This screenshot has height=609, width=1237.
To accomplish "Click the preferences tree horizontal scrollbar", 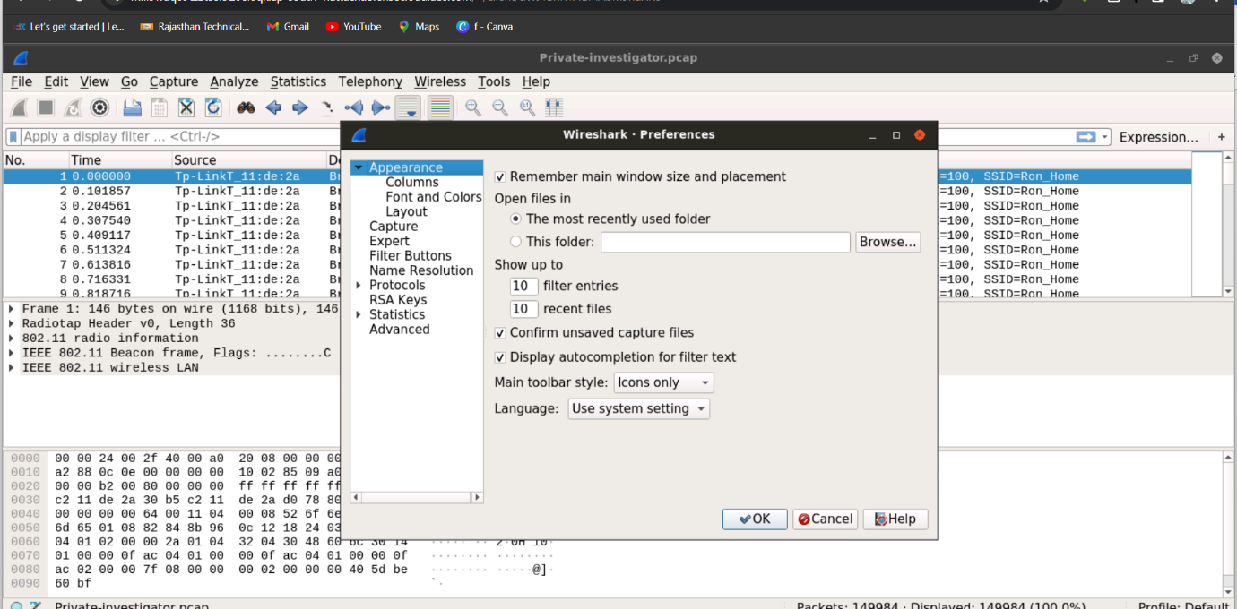I will (x=417, y=497).
